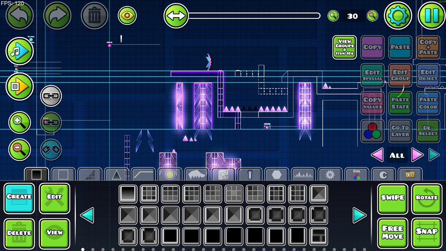Select the yellow orb tab
The height and width of the screenshot is (251, 446).
pyautogui.click(x=170, y=174)
